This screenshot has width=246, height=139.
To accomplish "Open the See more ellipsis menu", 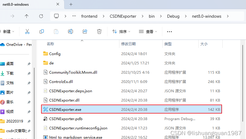I will tap(169, 31).
